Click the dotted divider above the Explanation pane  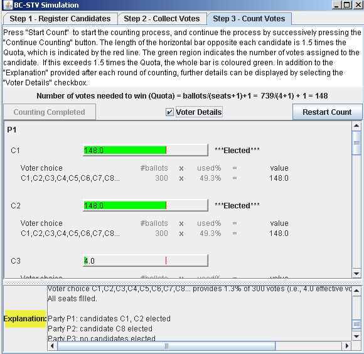click(183, 282)
